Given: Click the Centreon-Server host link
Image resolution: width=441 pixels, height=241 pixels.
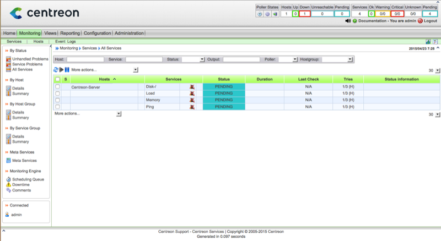Looking at the screenshot, I should [85, 87].
